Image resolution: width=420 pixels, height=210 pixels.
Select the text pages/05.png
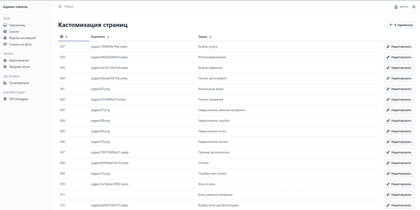tap(101, 89)
